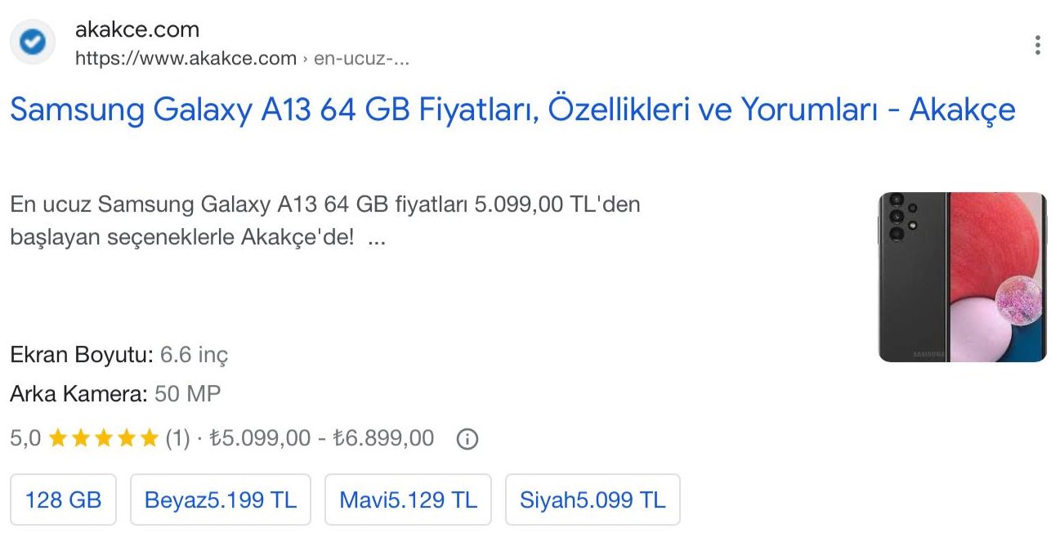Viewport: 1060px width, 533px height.
Task: Choose the Beyaz 5.199 TL option
Action: 220,499
